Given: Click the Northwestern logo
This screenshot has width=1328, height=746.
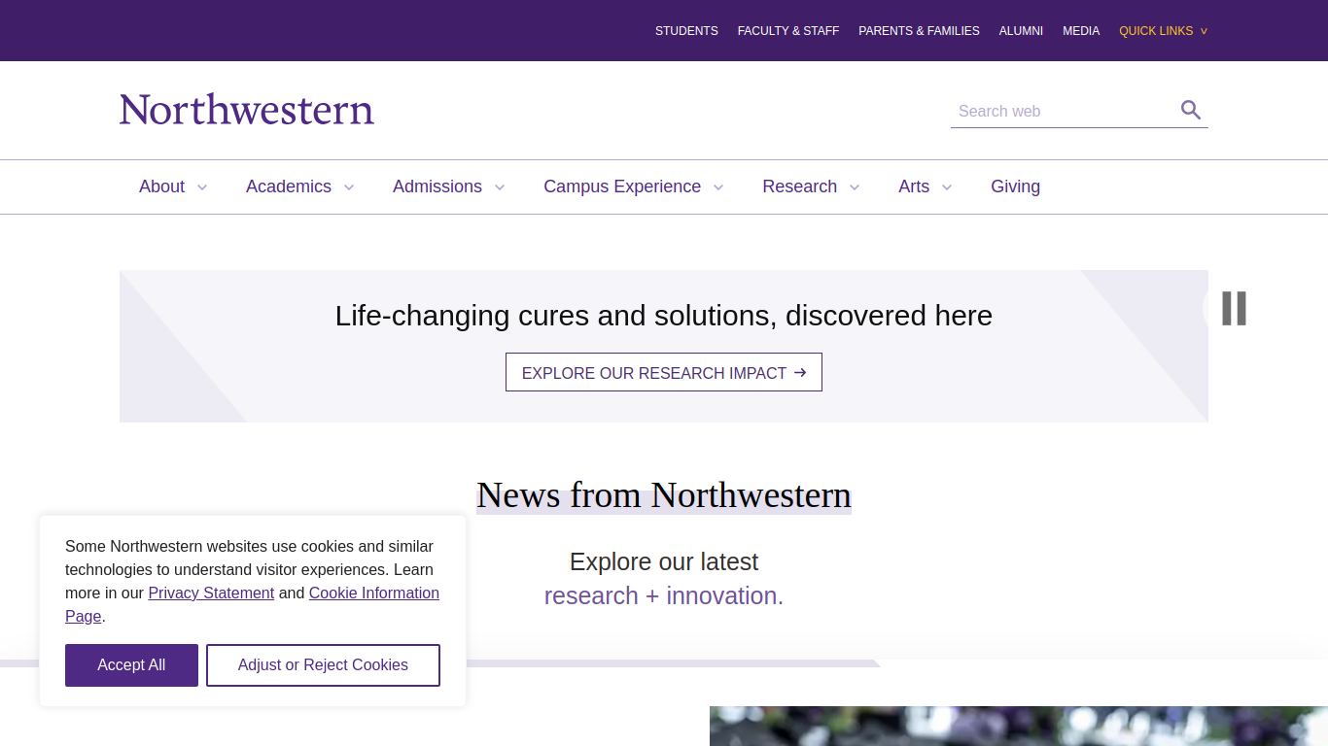Looking at the screenshot, I should tap(247, 110).
